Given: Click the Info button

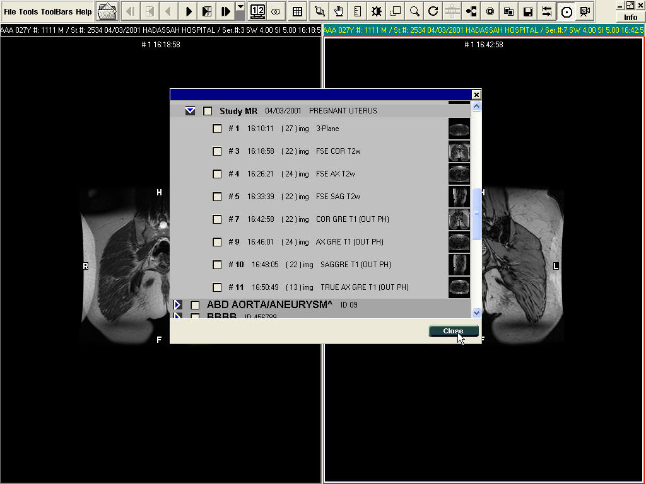Looking at the screenshot, I should [x=630, y=17].
